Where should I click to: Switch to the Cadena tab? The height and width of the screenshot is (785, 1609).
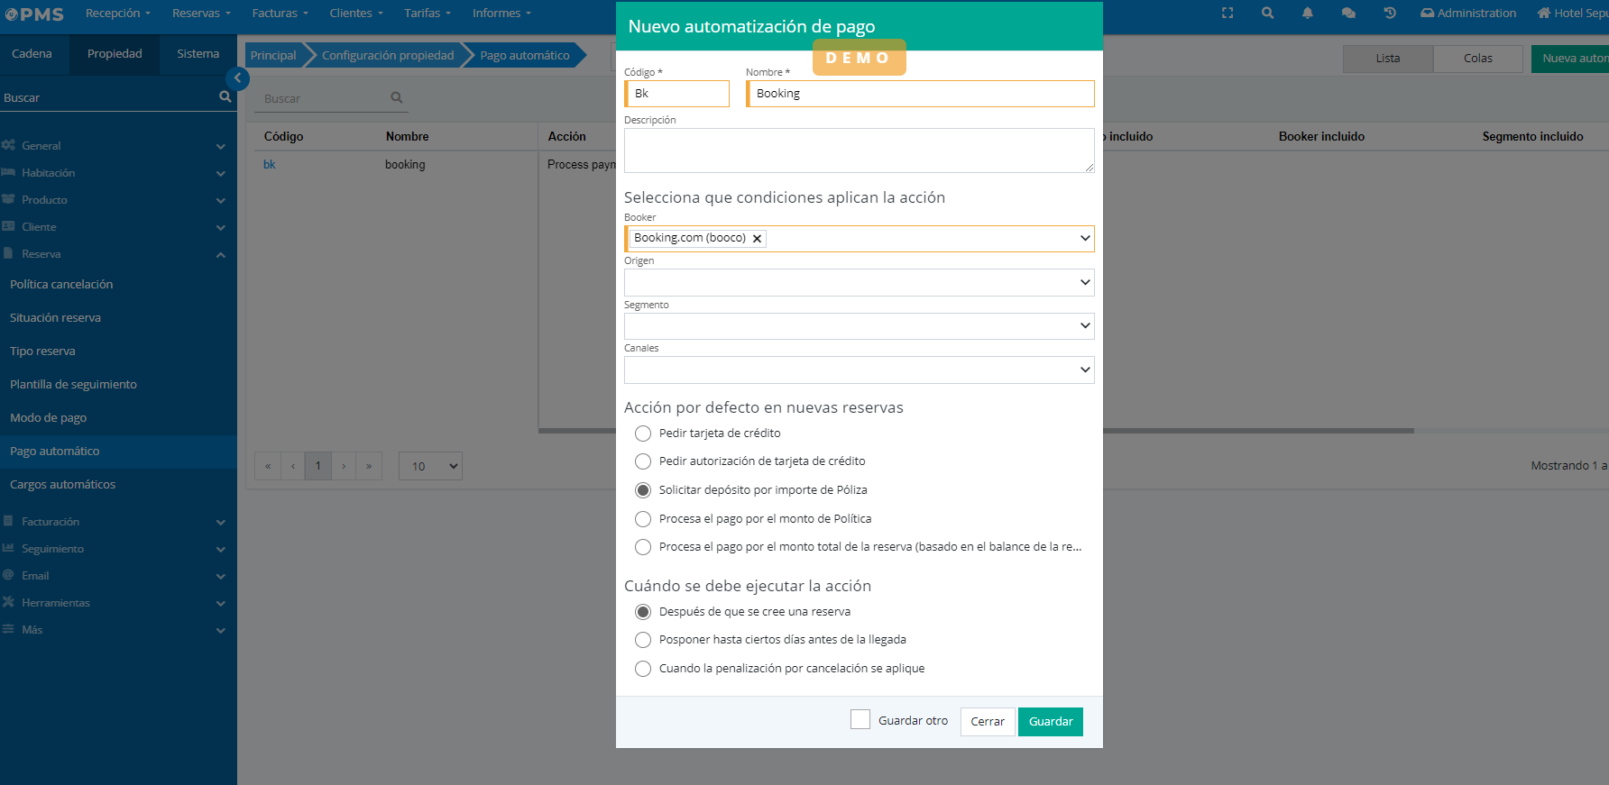pos(32,54)
